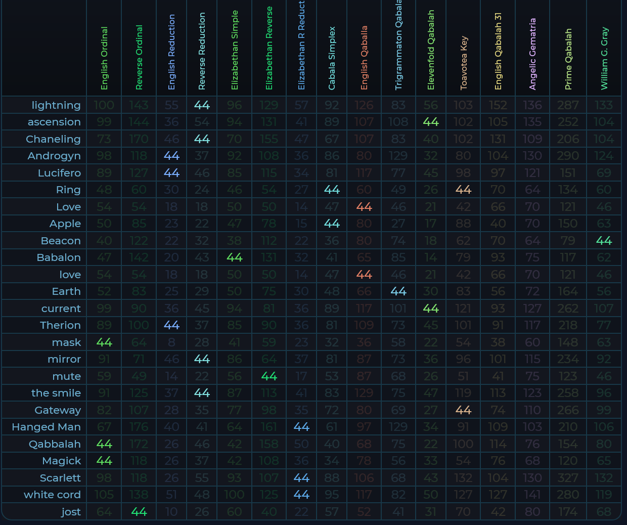This screenshot has height=525, width=627.
Task: Click the current row label
Action: [61, 309]
